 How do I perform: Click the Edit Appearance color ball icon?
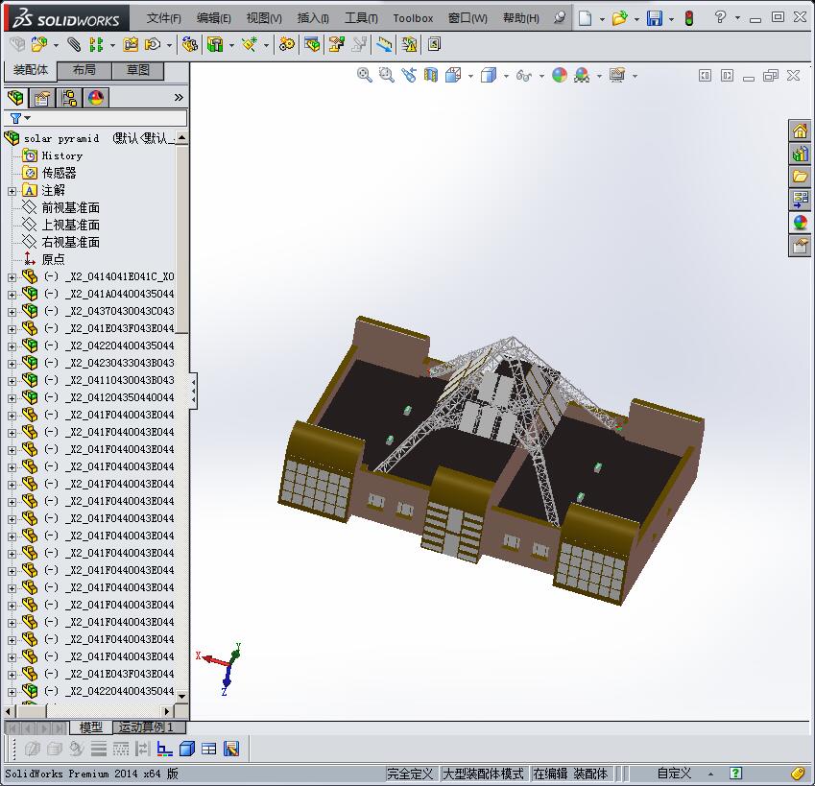[x=560, y=75]
